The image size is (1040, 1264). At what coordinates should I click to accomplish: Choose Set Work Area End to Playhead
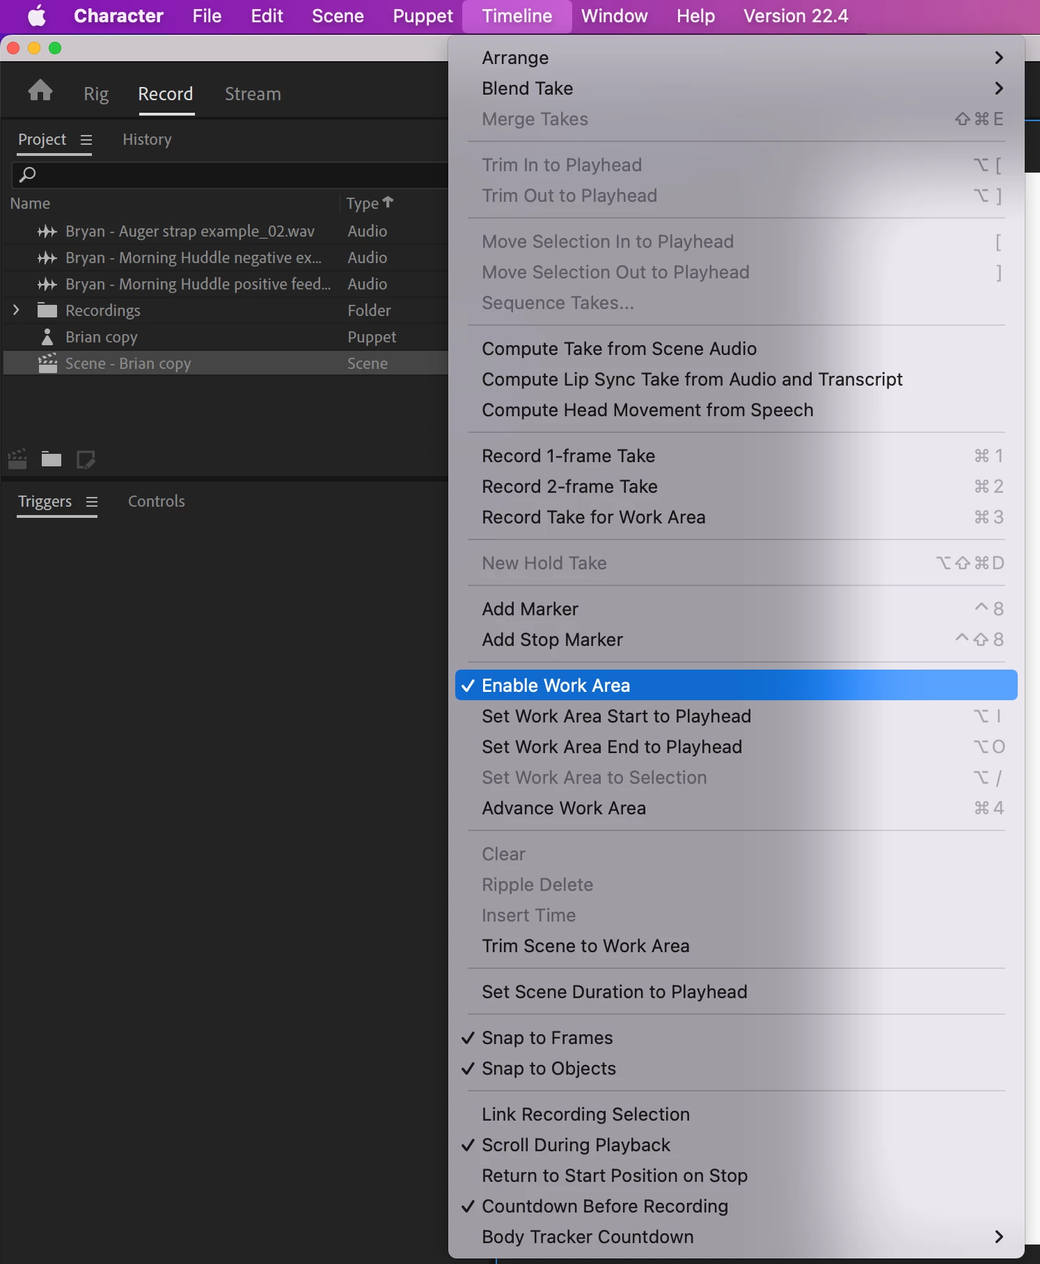pyautogui.click(x=736, y=746)
